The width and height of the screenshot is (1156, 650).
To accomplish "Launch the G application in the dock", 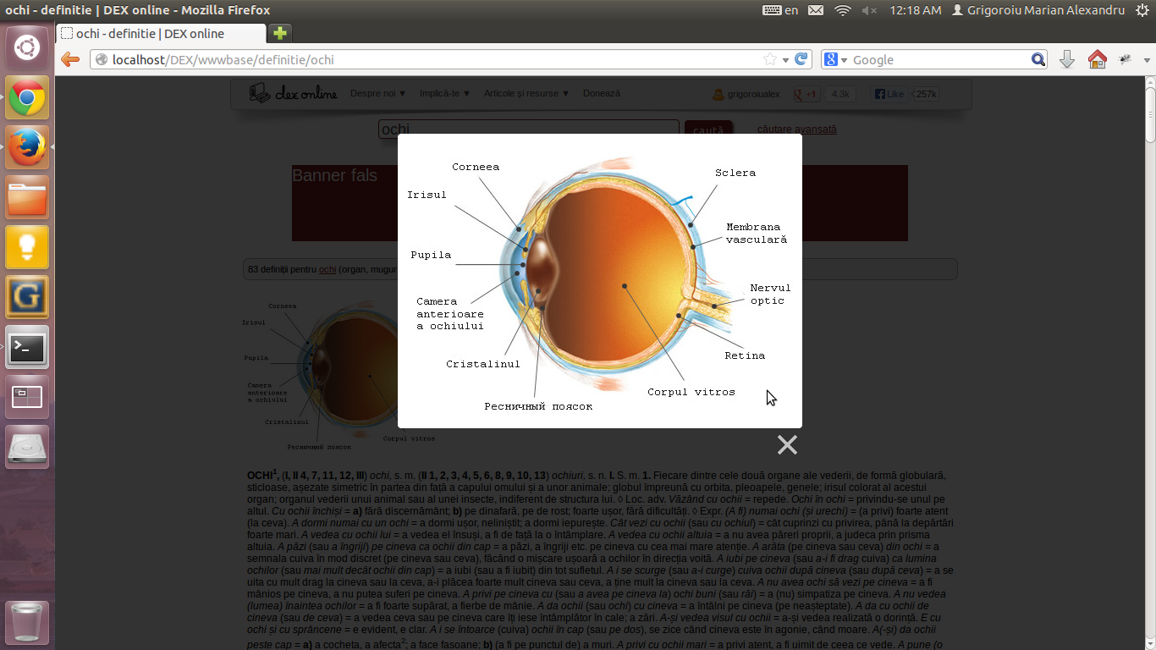I will pos(27,297).
